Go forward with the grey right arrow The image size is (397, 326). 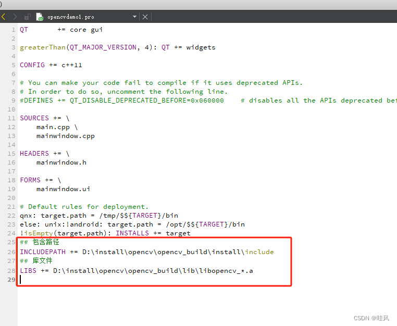click(15, 17)
